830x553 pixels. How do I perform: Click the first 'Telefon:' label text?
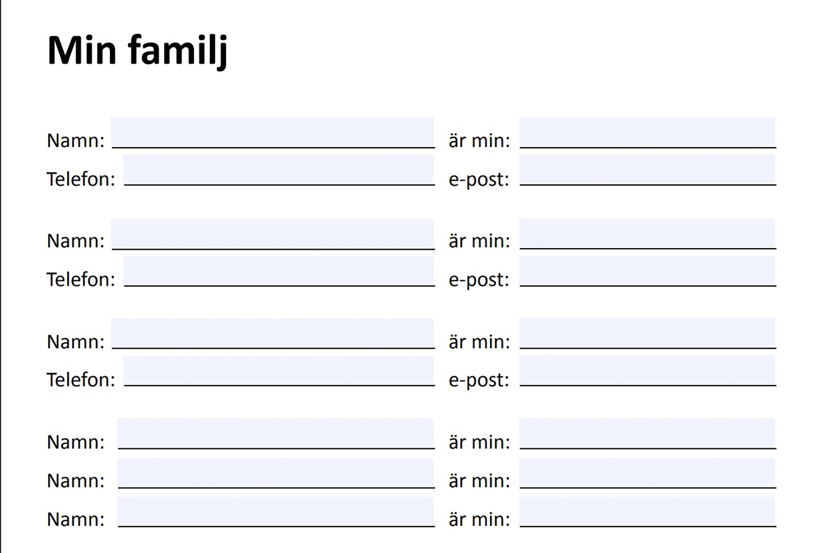coord(81,179)
